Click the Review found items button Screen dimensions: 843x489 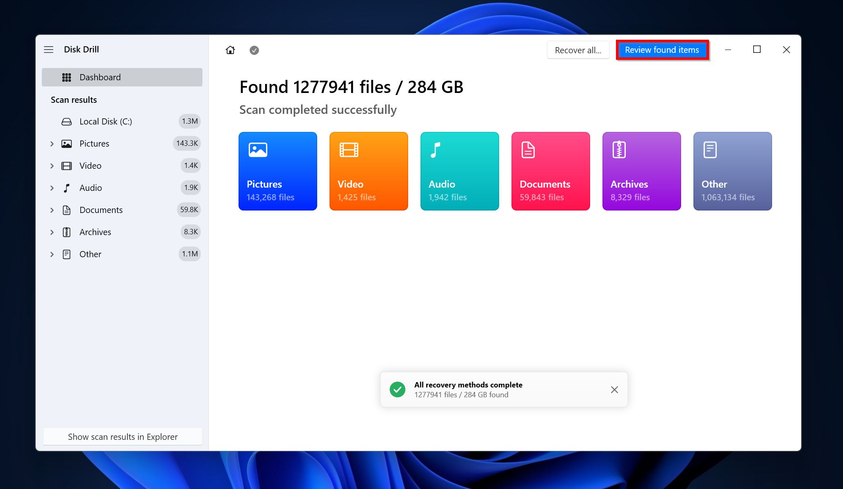pos(662,50)
